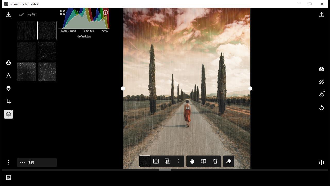Viewport: 330px width, 186px height.
Task: Select the Crop tool
Action: point(9,101)
